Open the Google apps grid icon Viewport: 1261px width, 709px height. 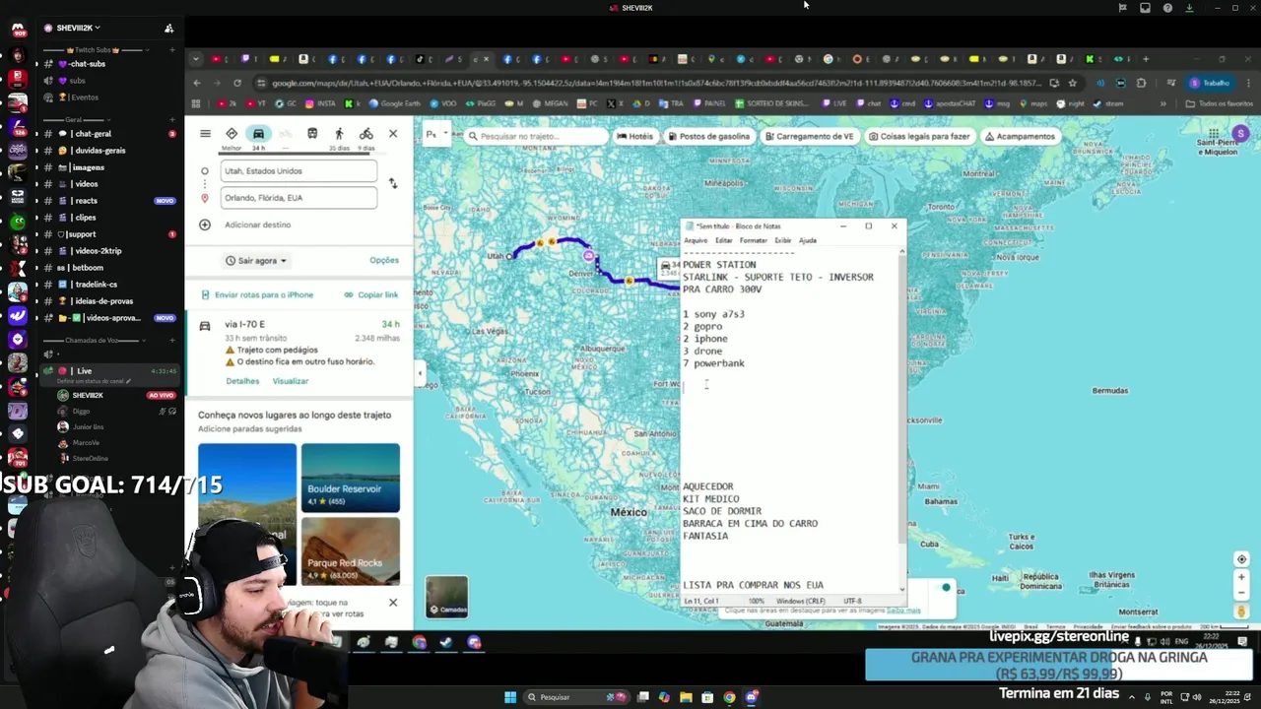coord(1213,134)
